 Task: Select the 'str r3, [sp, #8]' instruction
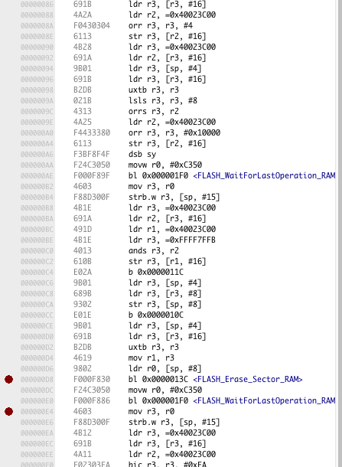click(165, 305)
